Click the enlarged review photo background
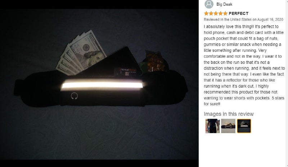Viewport: 288px width, 167px height. [99, 133]
